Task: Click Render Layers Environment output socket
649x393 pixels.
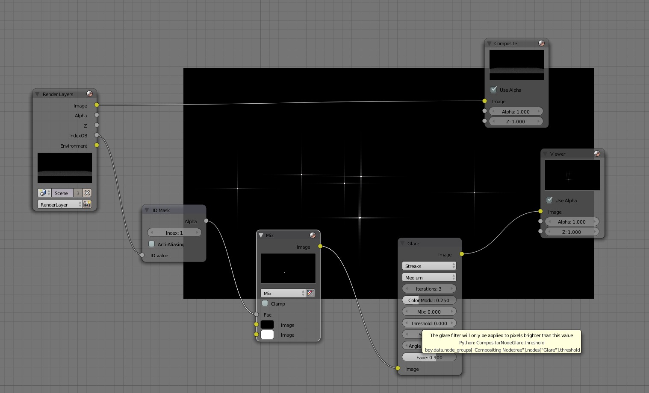Action: (97, 146)
